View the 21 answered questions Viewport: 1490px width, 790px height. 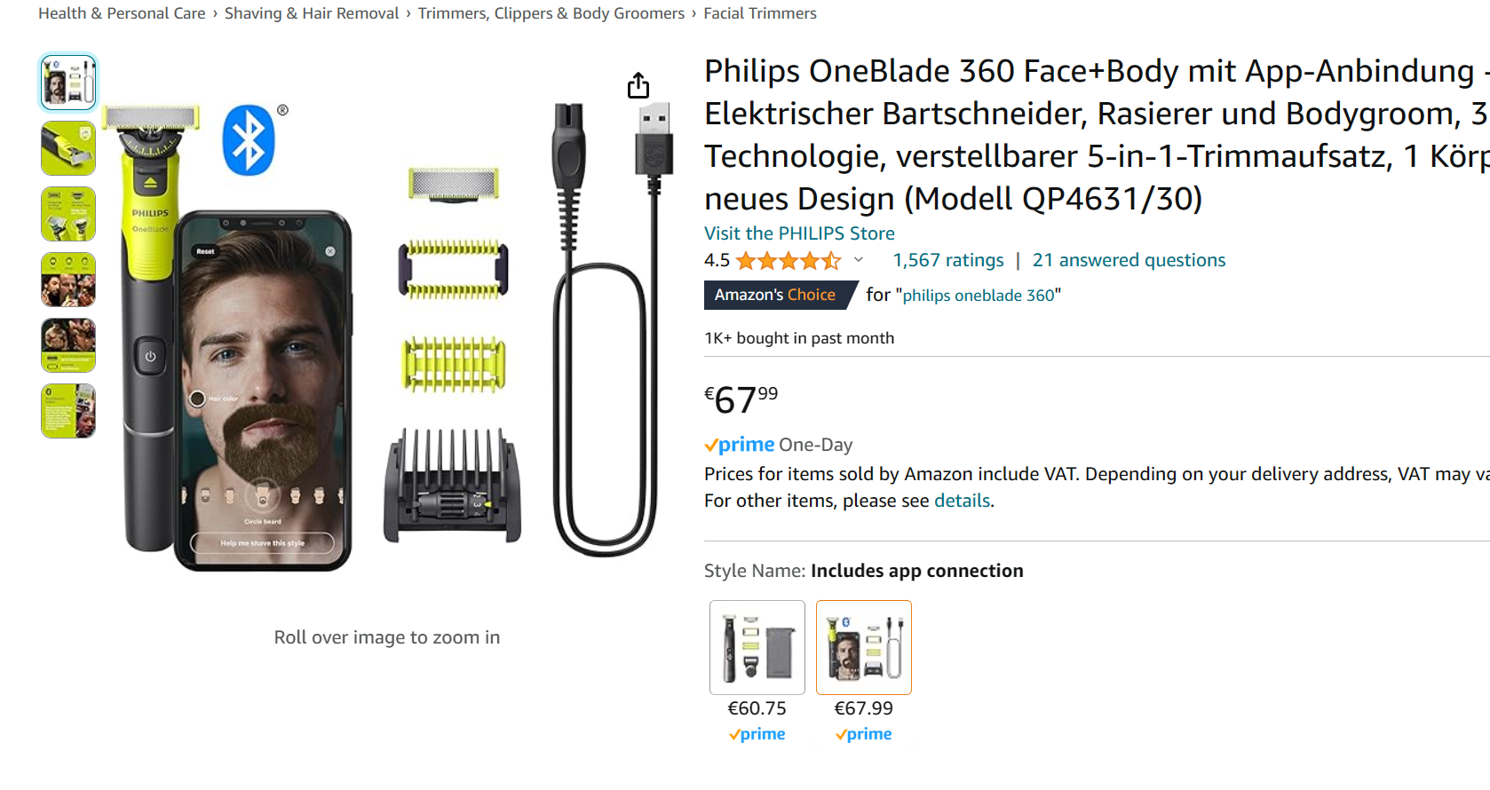coord(1129,260)
